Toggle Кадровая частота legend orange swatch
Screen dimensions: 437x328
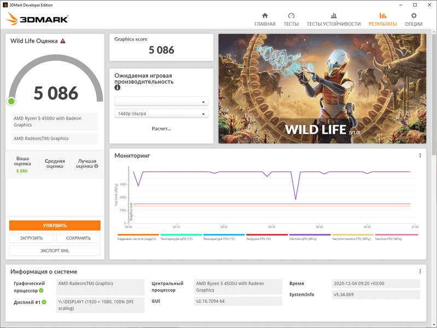point(138,235)
